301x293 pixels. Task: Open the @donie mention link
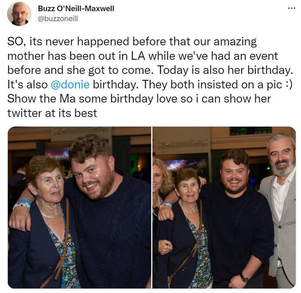70,84
